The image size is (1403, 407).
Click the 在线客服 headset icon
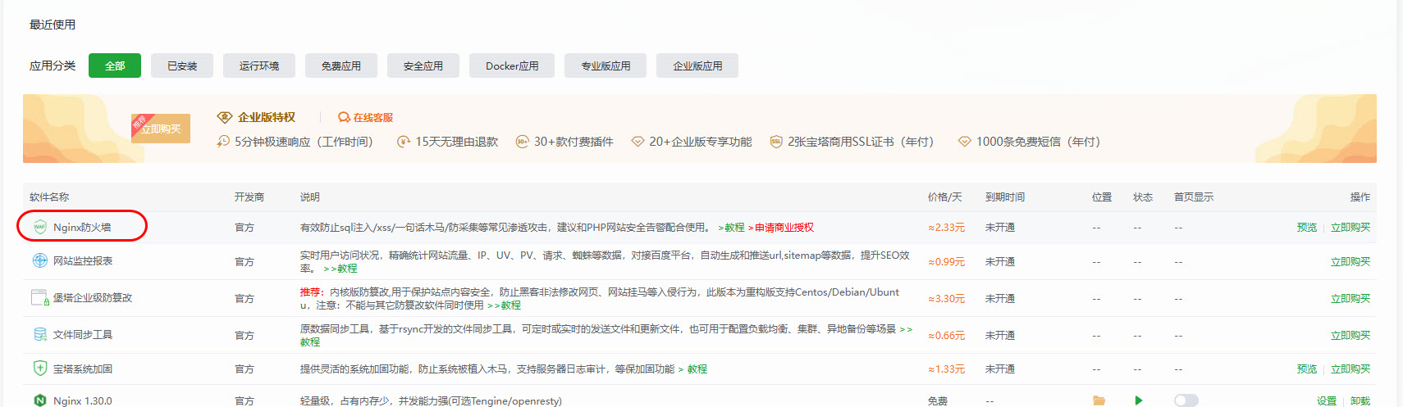click(344, 117)
